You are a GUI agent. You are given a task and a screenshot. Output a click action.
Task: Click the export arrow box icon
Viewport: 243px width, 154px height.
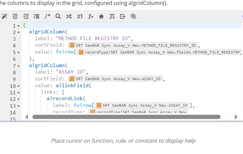123,16
